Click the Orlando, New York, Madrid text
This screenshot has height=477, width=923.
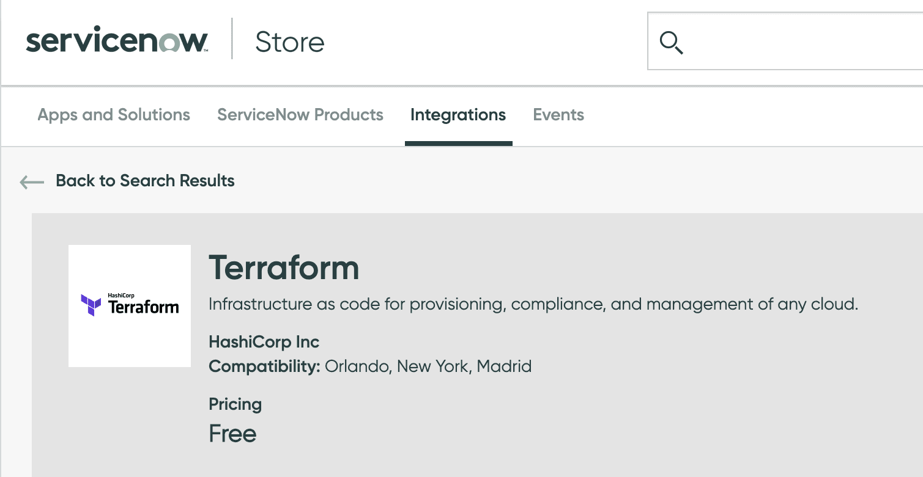pyautogui.click(x=428, y=366)
